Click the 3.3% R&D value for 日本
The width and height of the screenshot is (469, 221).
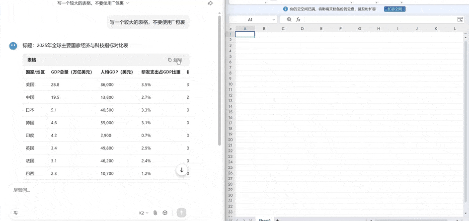click(x=146, y=110)
